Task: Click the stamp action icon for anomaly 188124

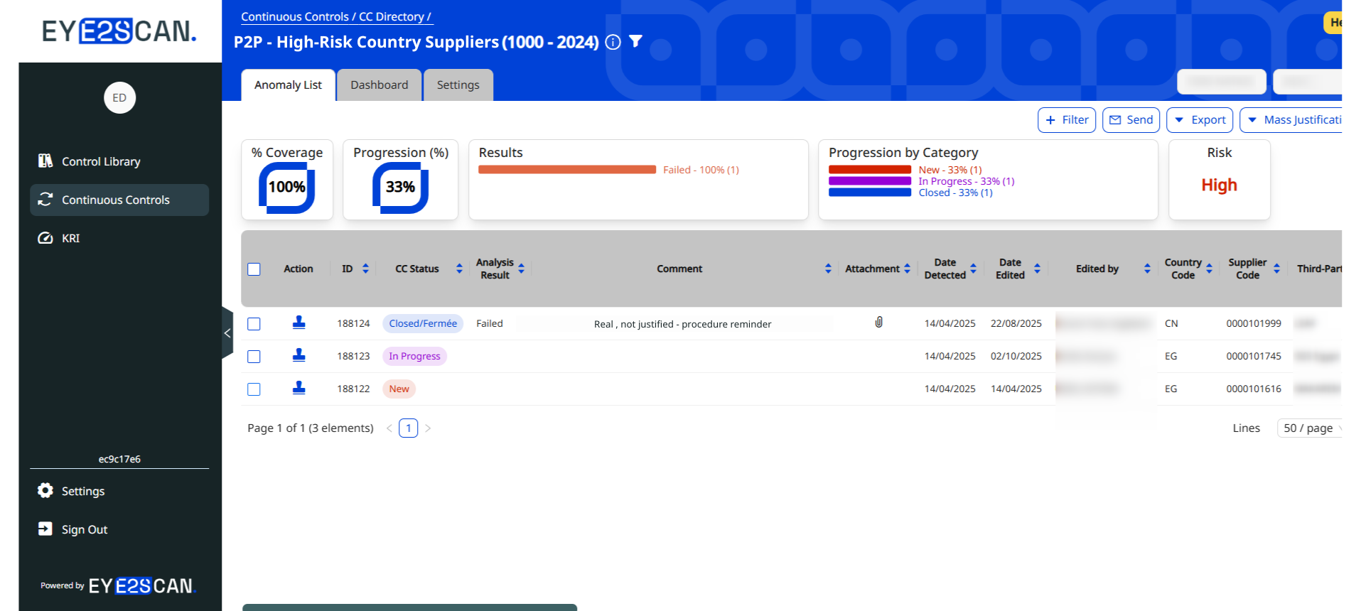Action: pos(298,323)
